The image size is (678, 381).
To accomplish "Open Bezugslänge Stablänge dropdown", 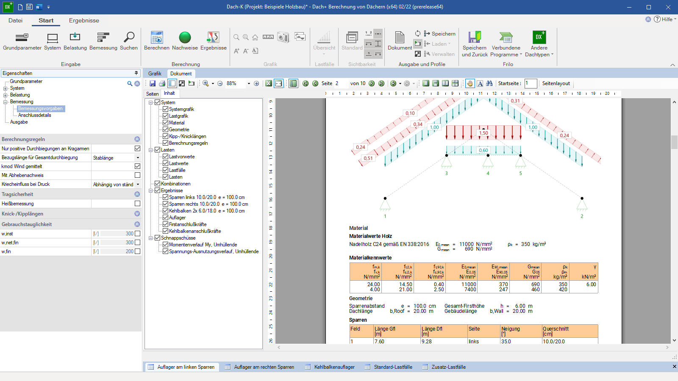I will coord(138,157).
